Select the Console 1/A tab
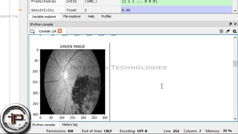Image resolution: width=238 pixels, height=134 pixels. (48, 31)
